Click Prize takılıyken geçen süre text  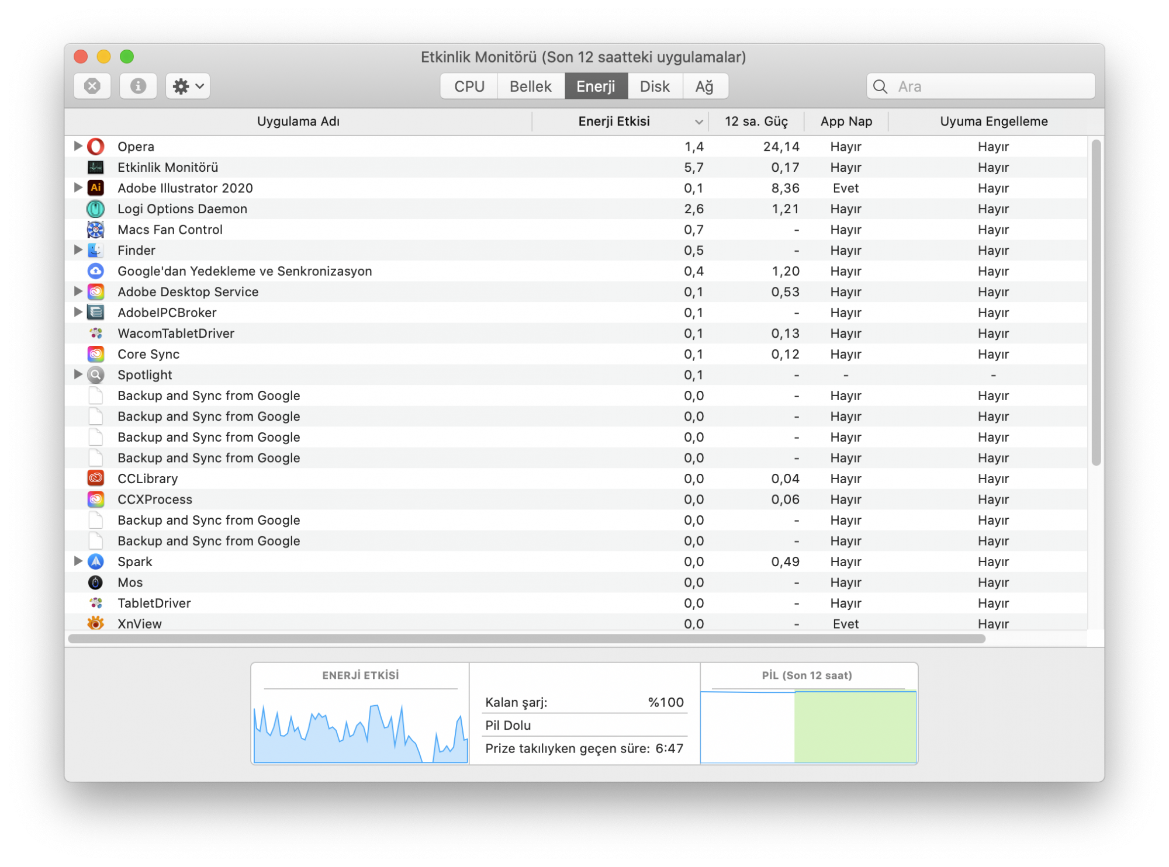[568, 748]
